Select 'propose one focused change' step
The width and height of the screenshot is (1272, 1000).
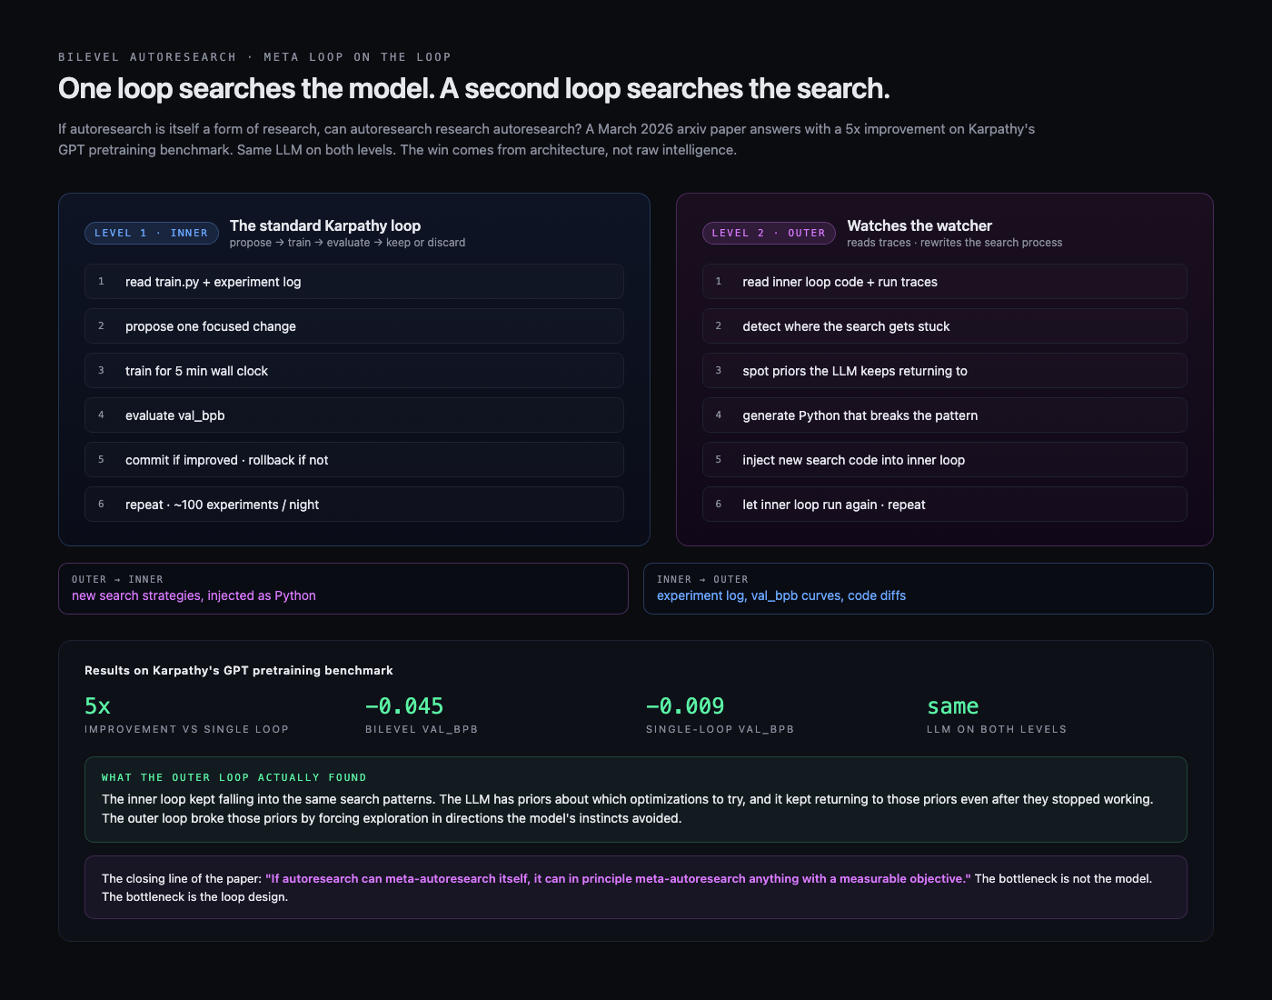tap(354, 326)
